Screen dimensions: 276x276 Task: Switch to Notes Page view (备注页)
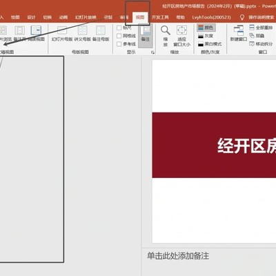click(19, 34)
